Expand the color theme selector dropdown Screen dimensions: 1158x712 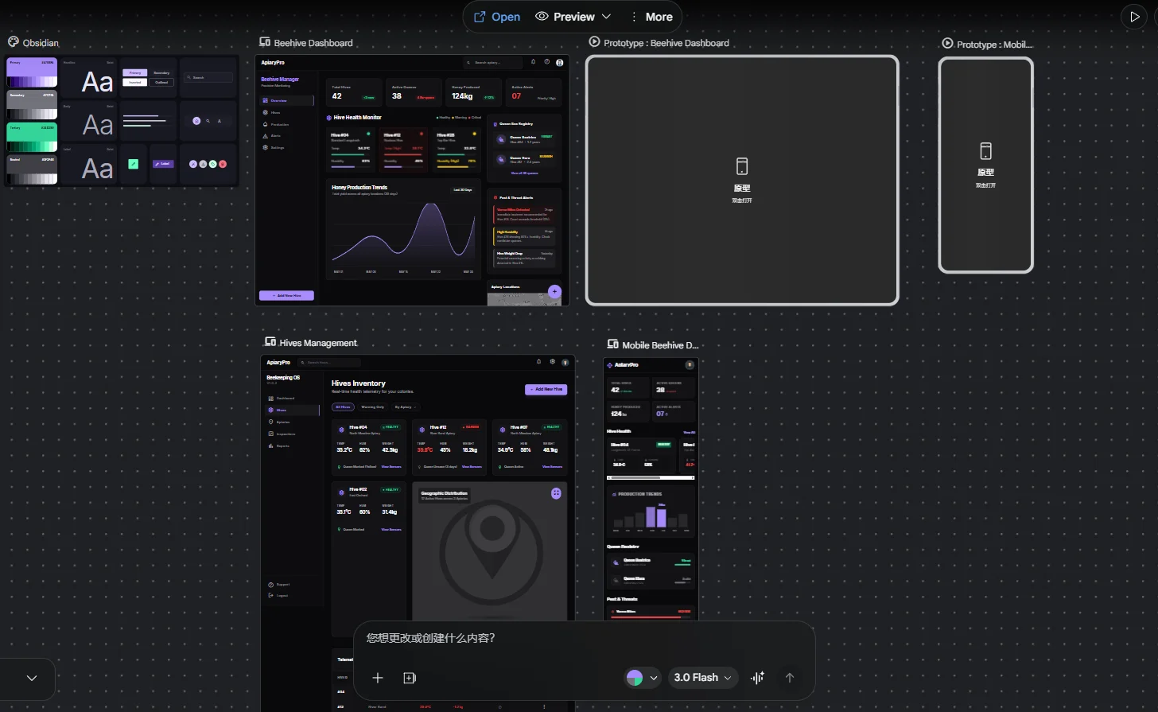coord(643,678)
